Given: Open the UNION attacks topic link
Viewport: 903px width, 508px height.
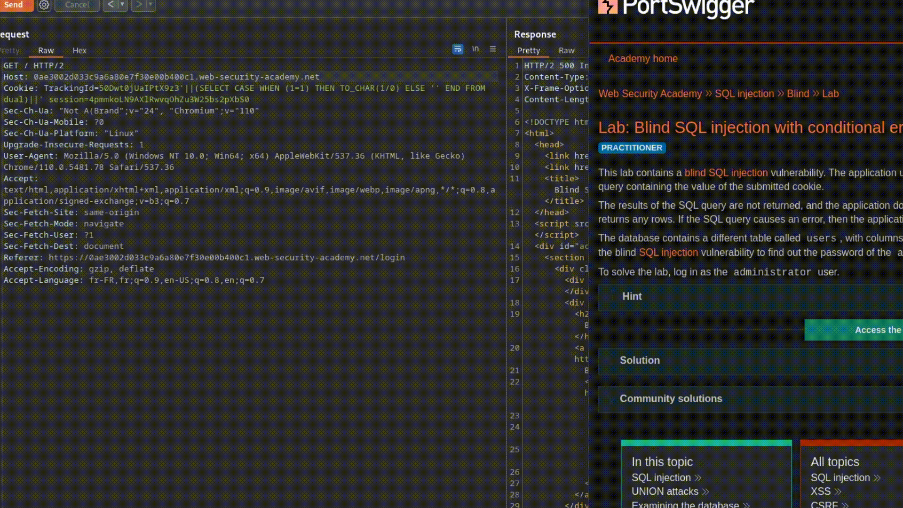Looking at the screenshot, I should (665, 492).
